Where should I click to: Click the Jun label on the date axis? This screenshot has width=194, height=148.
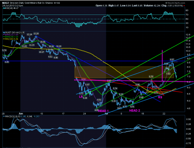point(21,114)
